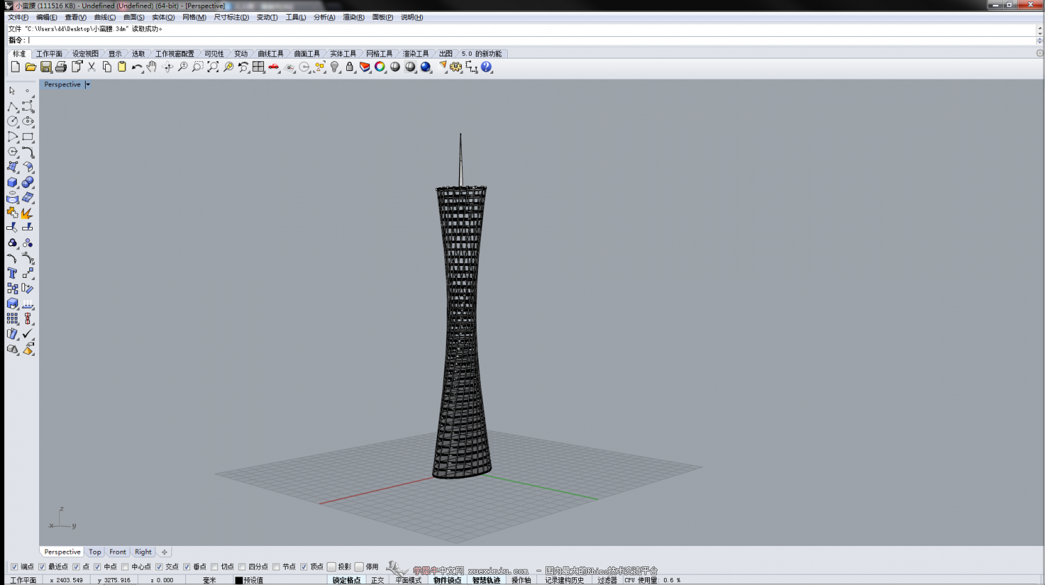Image resolution: width=1045 pixels, height=585 pixels.
Task: Click the blue Help question mark icon
Action: [x=486, y=67]
